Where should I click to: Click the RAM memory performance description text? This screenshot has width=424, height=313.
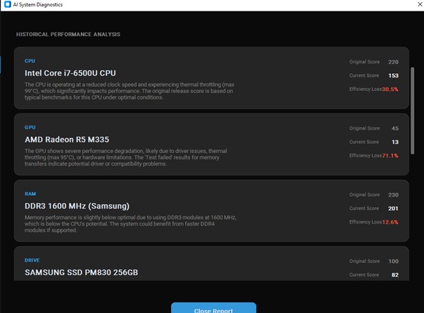pyautogui.click(x=130, y=224)
